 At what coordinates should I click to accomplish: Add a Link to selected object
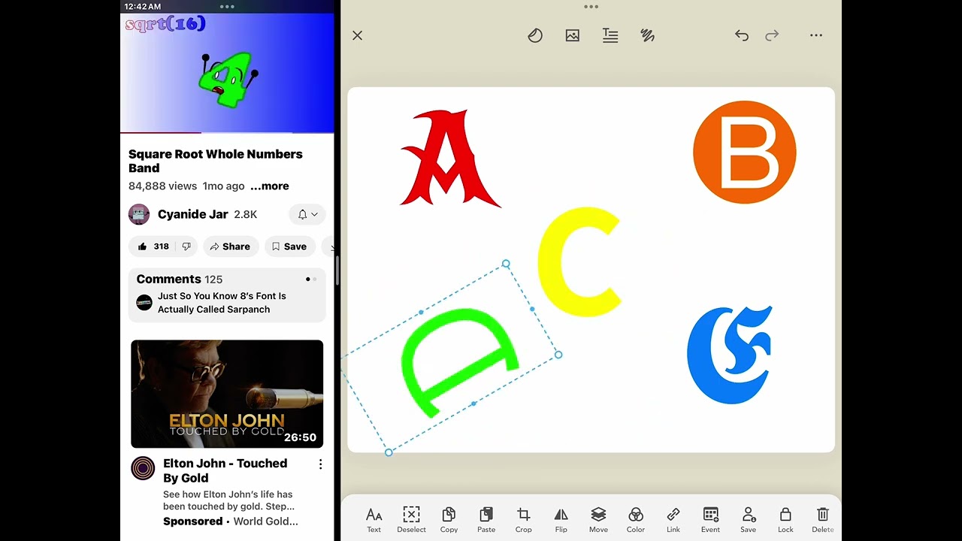pyautogui.click(x=673, y=520)
